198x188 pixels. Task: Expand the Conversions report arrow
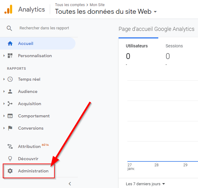[x=4, y=128]
